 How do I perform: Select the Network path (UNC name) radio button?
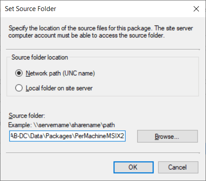[x=19, y=73]
